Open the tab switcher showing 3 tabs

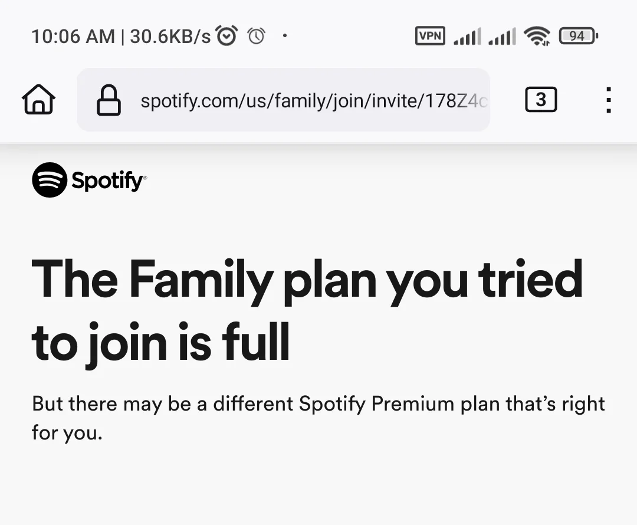[541, 100]
